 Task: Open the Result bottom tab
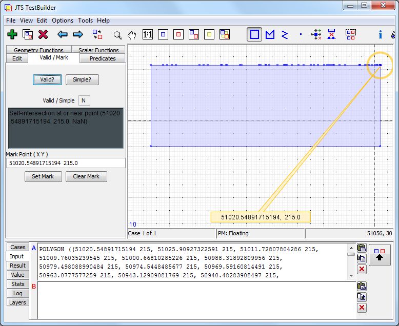pyautogui.click(x=18, y=266)
